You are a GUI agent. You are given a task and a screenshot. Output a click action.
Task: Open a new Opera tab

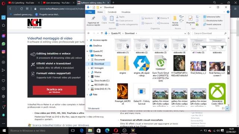pyautogui.click(x=113, y=3)
